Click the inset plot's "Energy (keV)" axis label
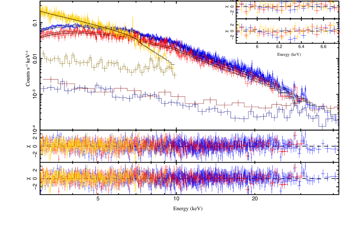 tap(289, 54)
